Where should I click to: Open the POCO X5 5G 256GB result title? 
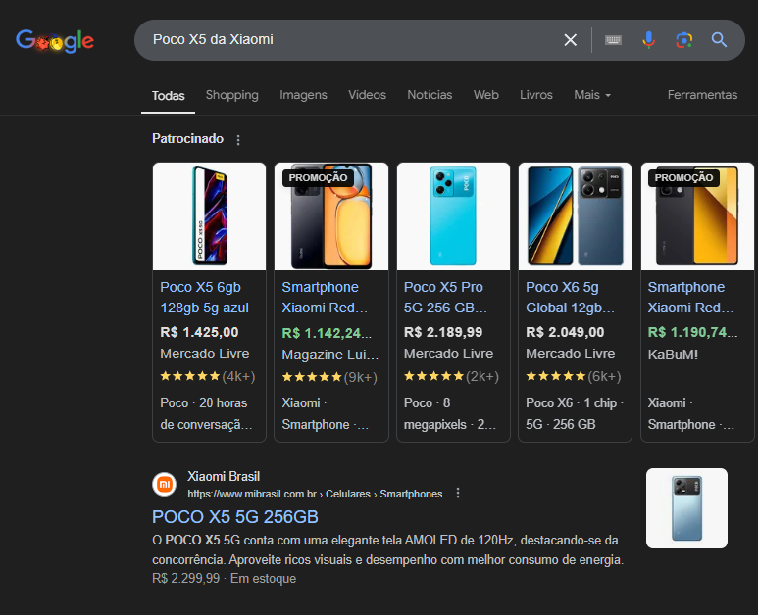[x=235, y=517]
